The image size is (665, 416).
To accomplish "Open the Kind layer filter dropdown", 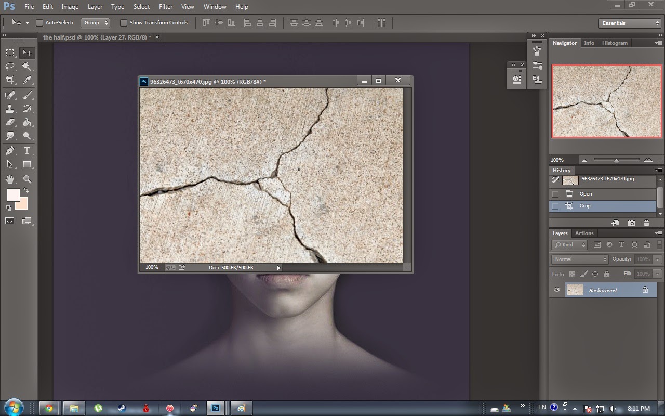I will pos(569,245).
